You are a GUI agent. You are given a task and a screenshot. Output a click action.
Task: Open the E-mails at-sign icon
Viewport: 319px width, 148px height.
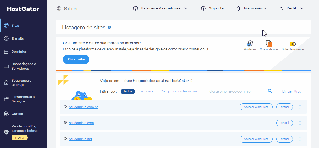[6, 39]
